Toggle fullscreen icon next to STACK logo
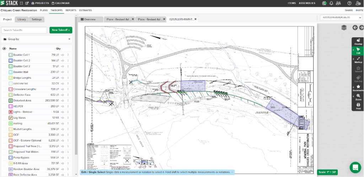 (x=21, y=3)
